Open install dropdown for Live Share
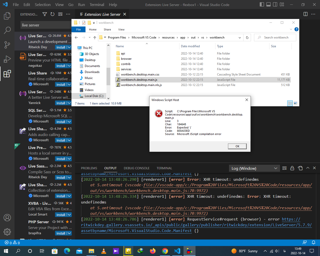This screenshot has height=256, width=320. pos(69,84)
